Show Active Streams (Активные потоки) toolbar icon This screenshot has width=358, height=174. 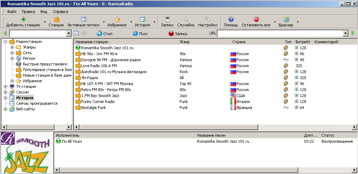[x=83, y=19]
